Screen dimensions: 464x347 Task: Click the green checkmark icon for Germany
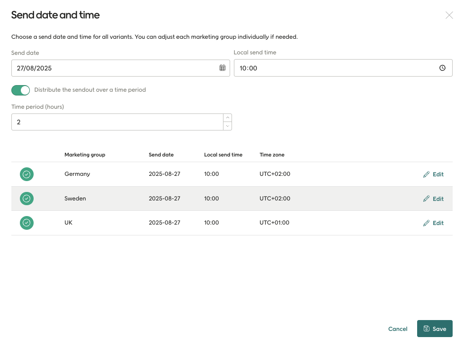tap(27, 174)
